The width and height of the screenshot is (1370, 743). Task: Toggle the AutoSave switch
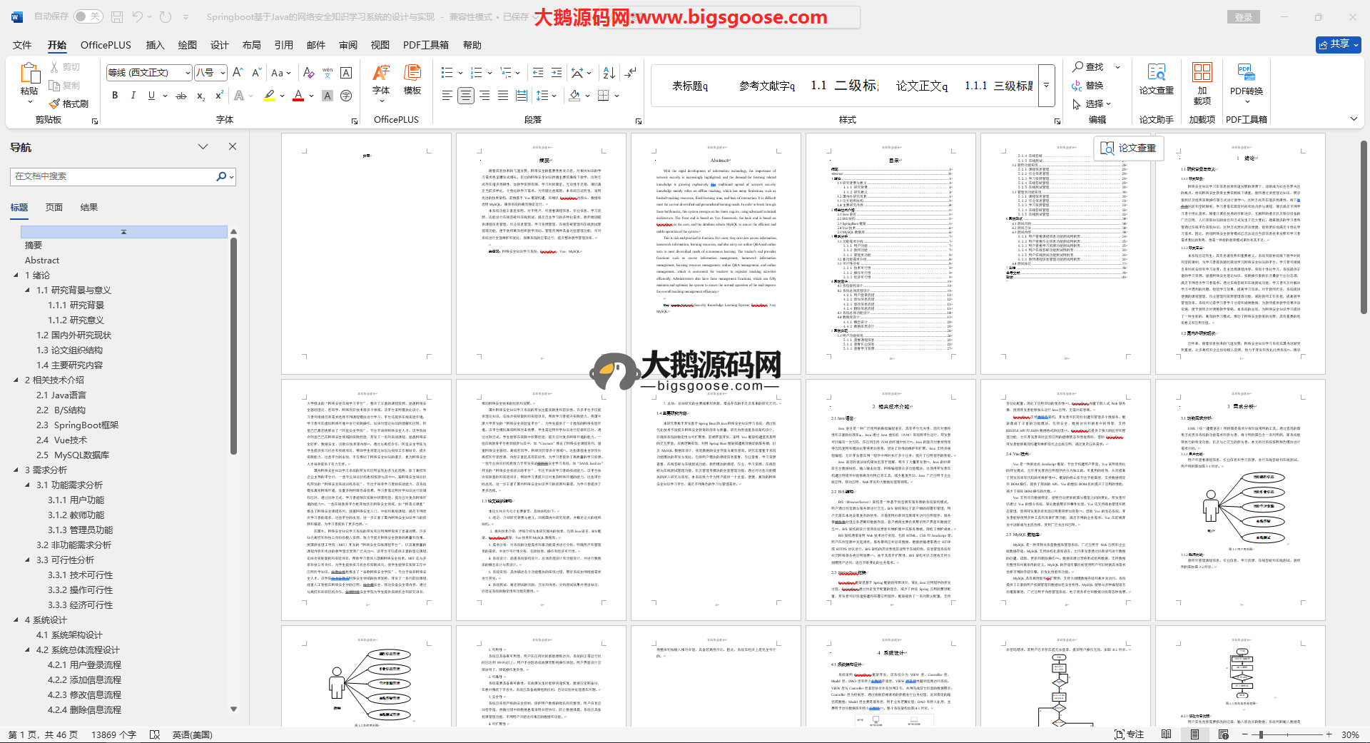tap(88, 16)
